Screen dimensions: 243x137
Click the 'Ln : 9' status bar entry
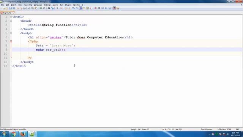coord(164,129)
